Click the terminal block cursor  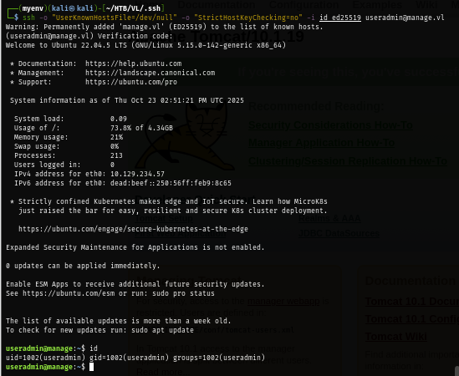tap(92, 367)
